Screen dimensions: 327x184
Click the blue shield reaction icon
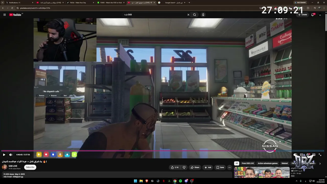coord(53,155)
